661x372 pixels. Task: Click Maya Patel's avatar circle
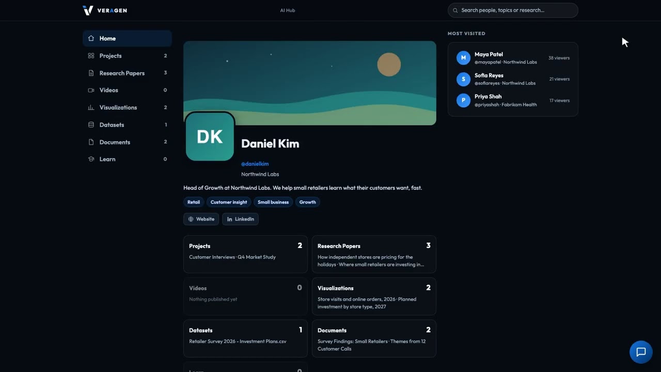(x=463, y=58)
